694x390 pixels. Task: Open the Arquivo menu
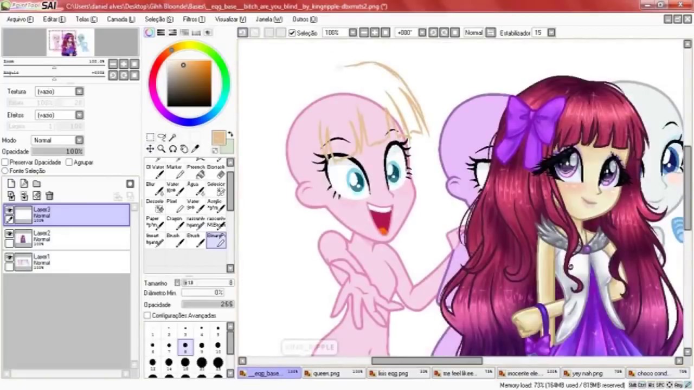20,19
